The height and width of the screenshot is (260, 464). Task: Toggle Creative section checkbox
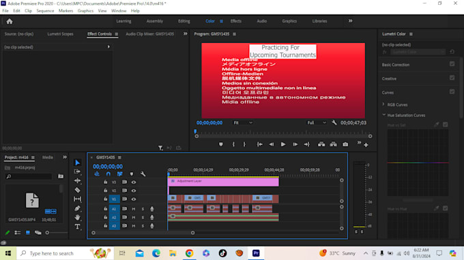pyautogui.click(x=452, y=78)
